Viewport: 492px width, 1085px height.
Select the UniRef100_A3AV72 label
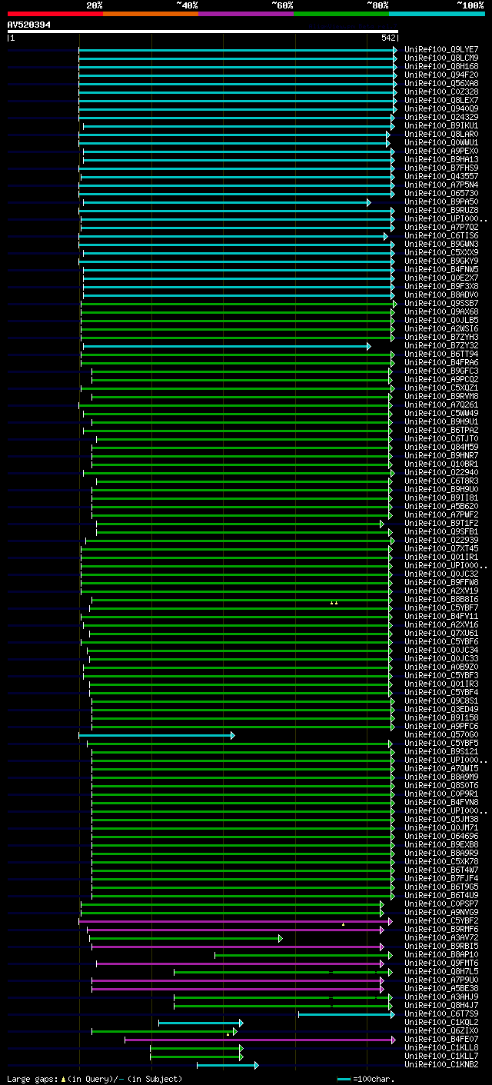pos(441,937)
